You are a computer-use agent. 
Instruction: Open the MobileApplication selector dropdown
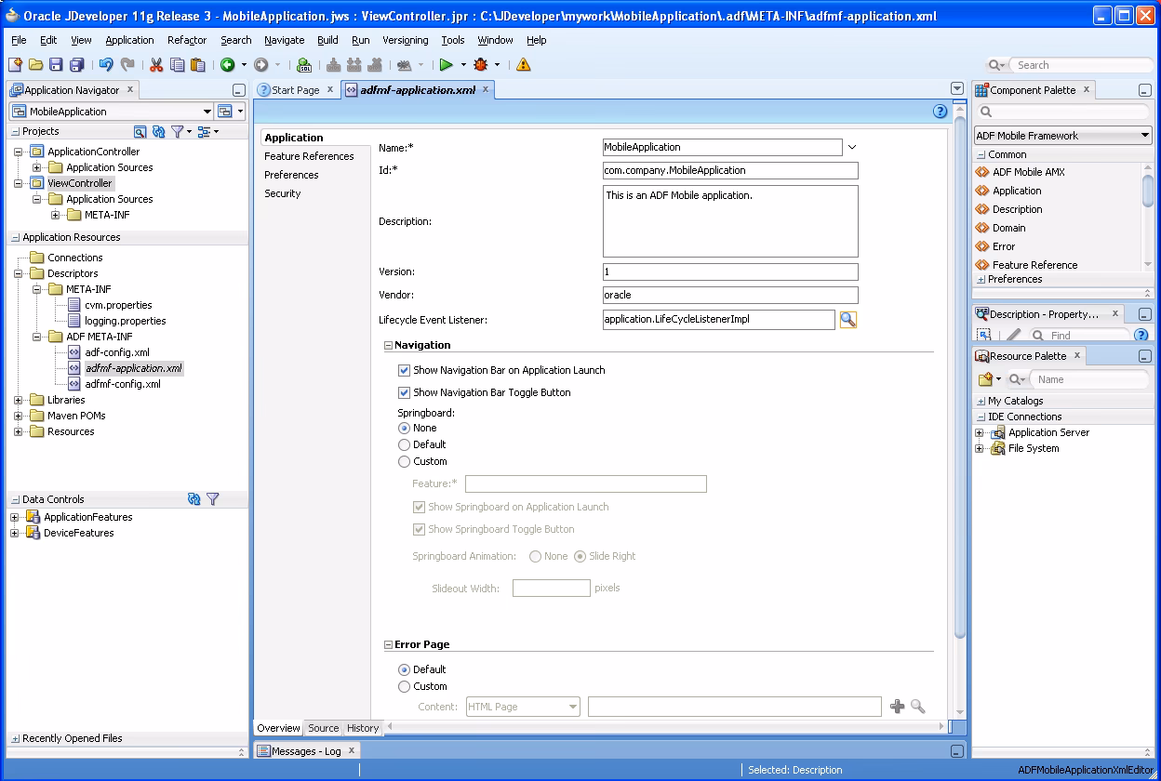tap(207, 112)
